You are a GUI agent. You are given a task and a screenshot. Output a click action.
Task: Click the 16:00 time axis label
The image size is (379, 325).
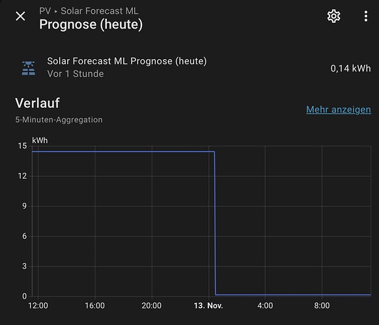click(95, 305)
